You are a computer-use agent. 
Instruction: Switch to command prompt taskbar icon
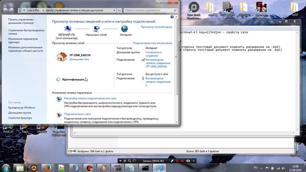point(145,168)
